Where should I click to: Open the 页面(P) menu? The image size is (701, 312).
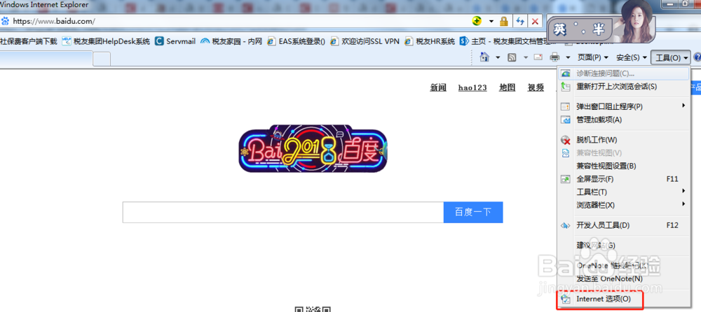click(593, 57)
